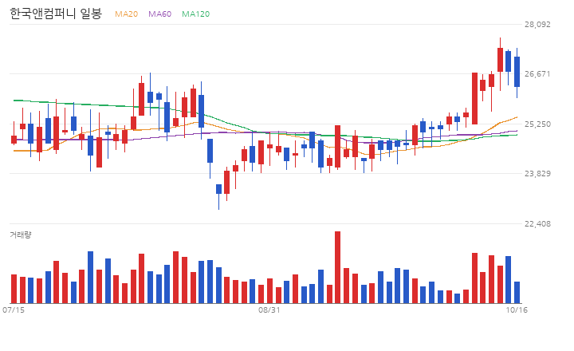Click the 28,092 price axis label
The width and height of the screenshot is (574, 351).
(537, 25)
